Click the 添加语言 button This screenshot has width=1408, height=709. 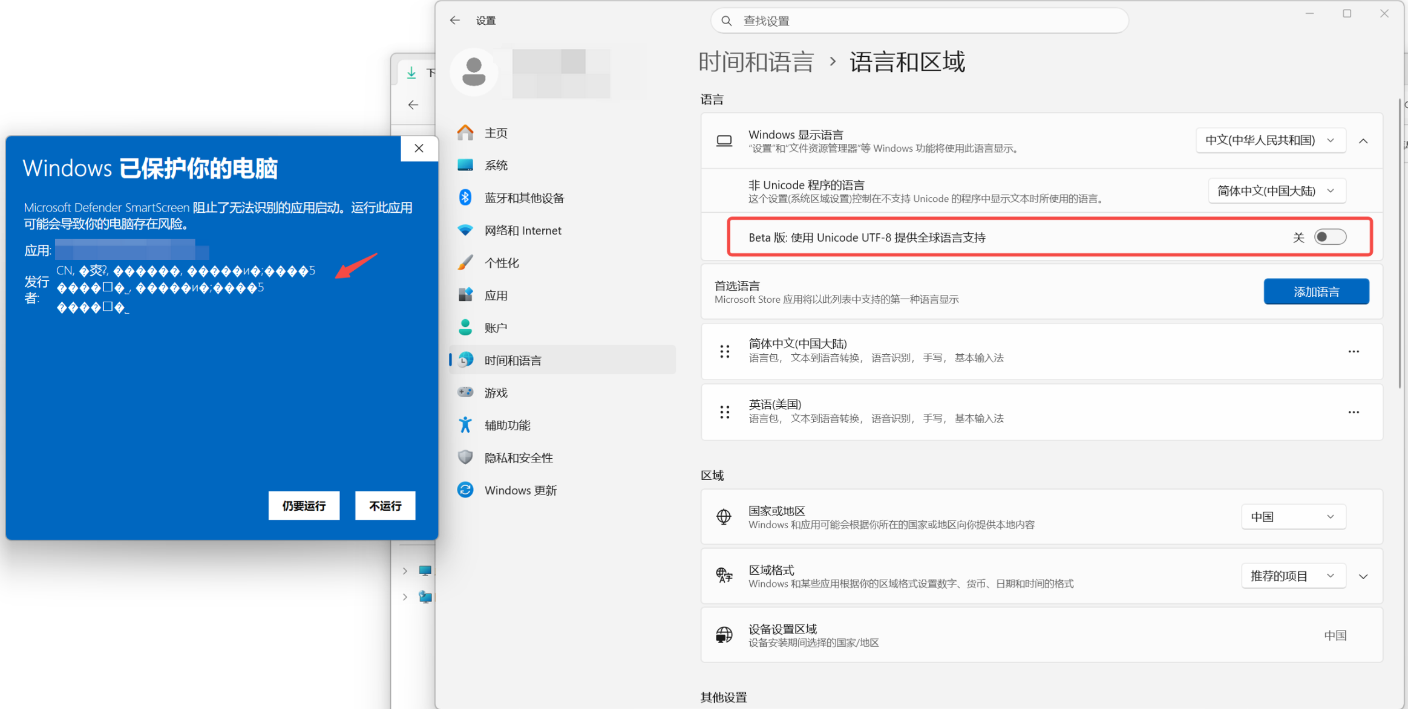pos(1316,292)
